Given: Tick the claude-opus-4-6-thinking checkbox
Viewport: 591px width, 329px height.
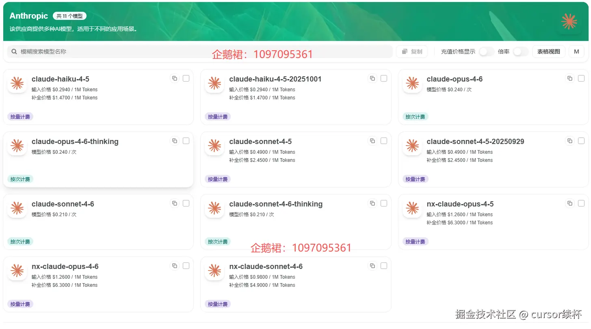Looking at the screenshot, I should tap(186, 141).
